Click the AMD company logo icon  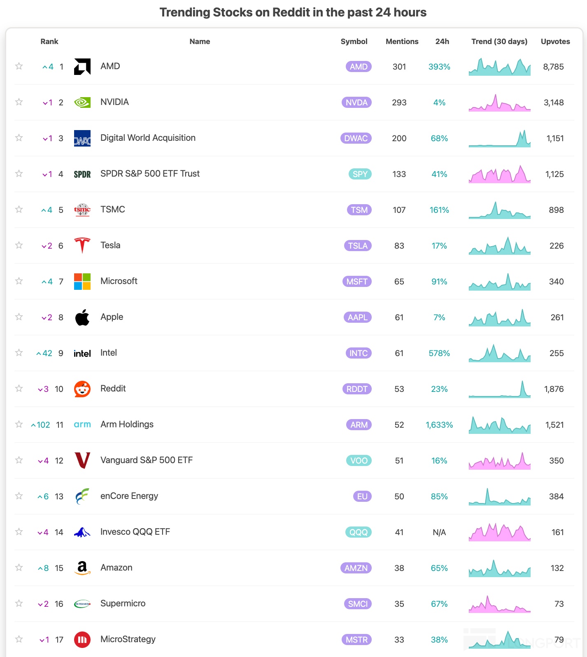pyautogui.click(x=82, y=67)
